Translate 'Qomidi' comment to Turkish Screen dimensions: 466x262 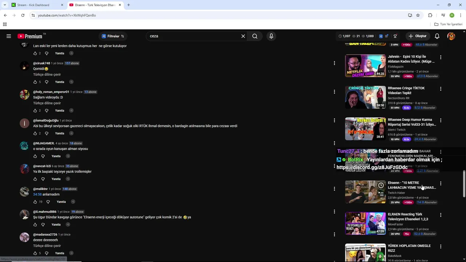click(47, 75)
